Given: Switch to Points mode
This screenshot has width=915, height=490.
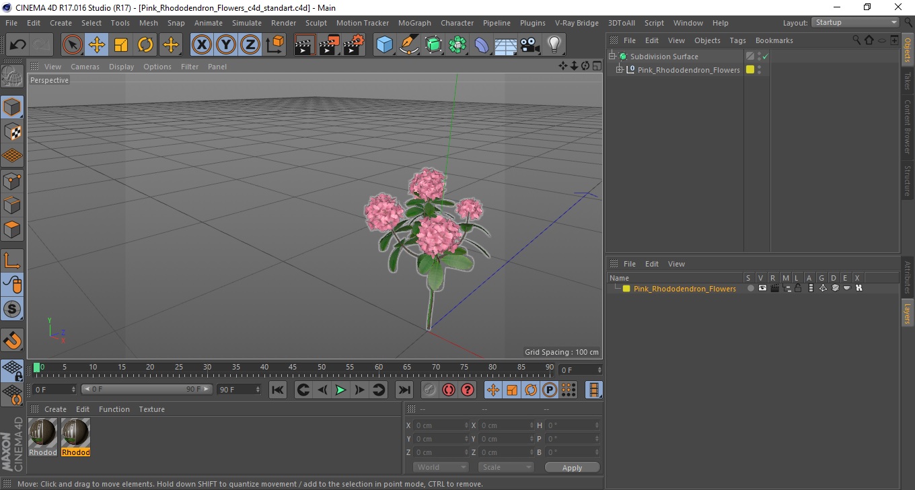Looking at the screenshot, I should click(x=13, y=180).
